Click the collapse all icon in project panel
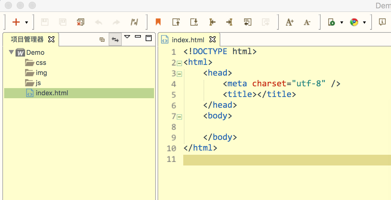391x200 pixels. (102, 39)
